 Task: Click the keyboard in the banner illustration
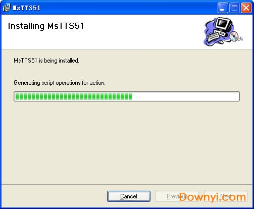[214, 37]
